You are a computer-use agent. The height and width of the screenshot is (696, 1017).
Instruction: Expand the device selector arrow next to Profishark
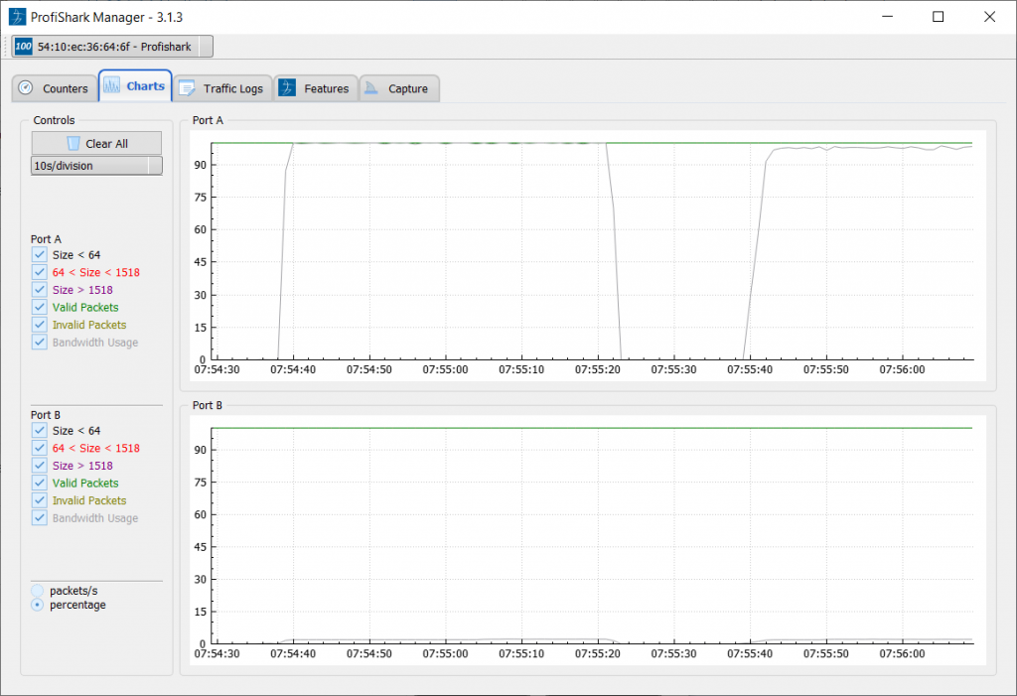207,46
